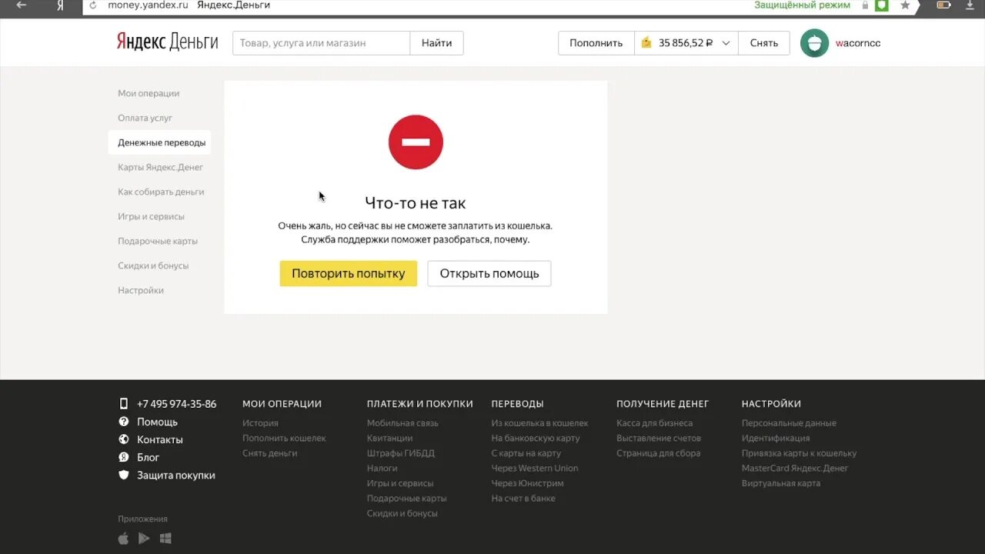
Task: Click the Открыть помощь button
Action: coord(489,273)
